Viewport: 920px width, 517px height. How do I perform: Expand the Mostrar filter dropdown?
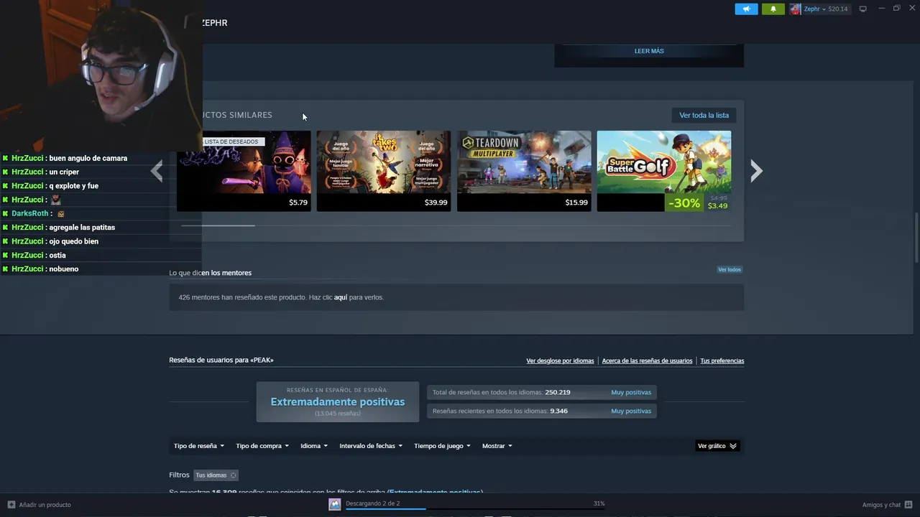(497, 446)
